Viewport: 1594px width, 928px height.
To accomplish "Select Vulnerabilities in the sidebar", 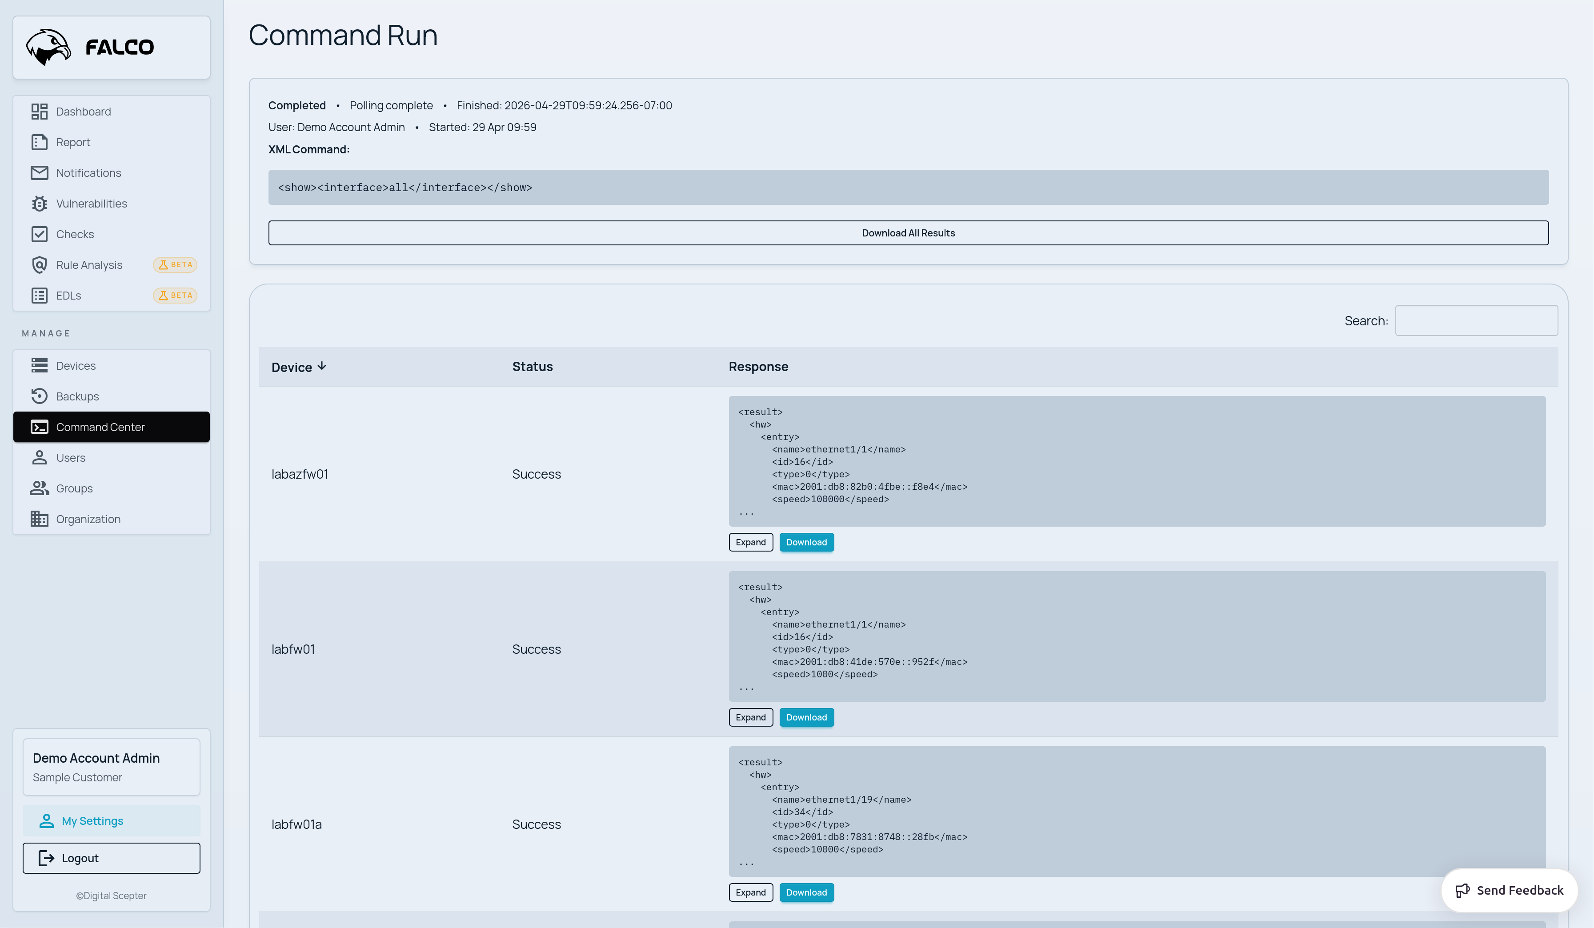I will coord(111,204).
